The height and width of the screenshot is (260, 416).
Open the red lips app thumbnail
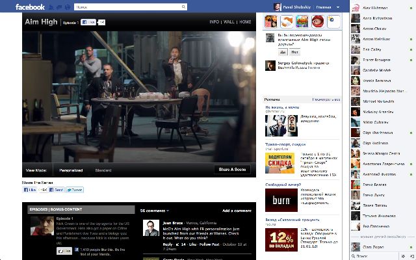tap(318, 21)
